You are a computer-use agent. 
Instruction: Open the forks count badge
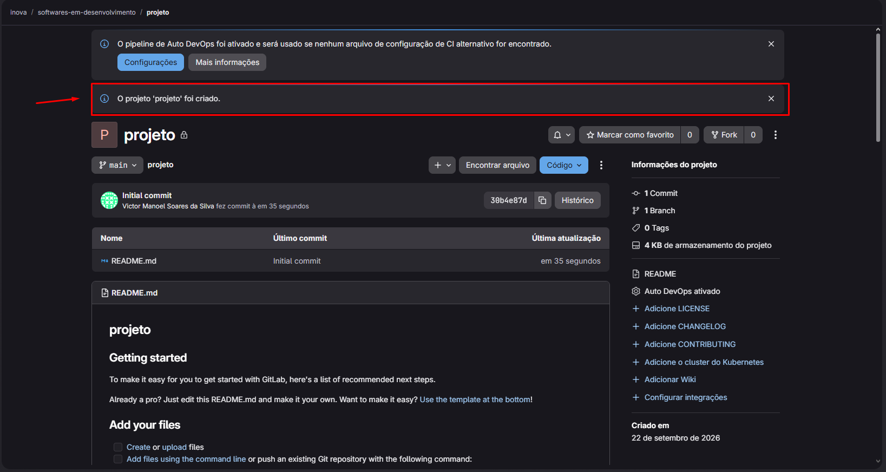coord(753,135)
